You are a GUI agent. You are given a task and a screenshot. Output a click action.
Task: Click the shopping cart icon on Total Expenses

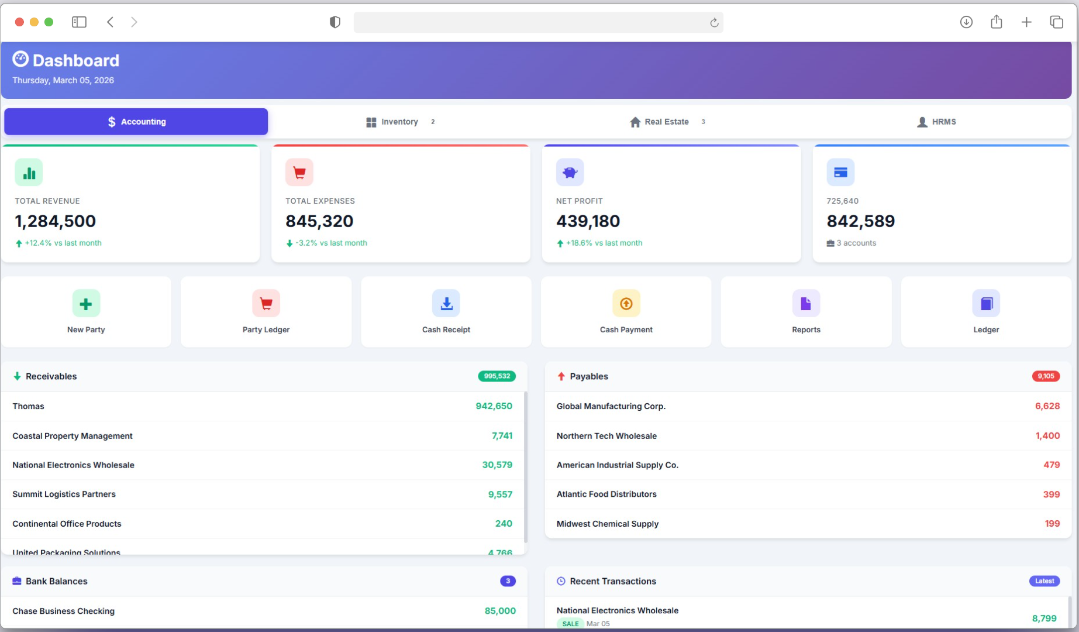[299, 172]
